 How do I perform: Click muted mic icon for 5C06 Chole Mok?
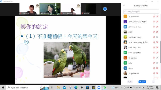[x=154, y=53]
